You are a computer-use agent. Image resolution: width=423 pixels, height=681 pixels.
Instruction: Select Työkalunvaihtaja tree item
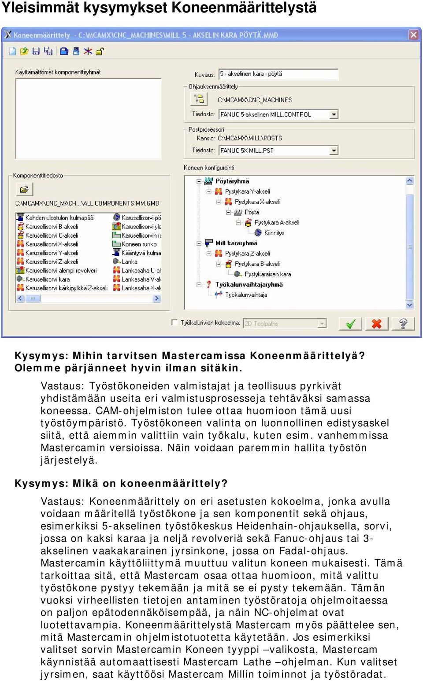[x=246, y=295]
